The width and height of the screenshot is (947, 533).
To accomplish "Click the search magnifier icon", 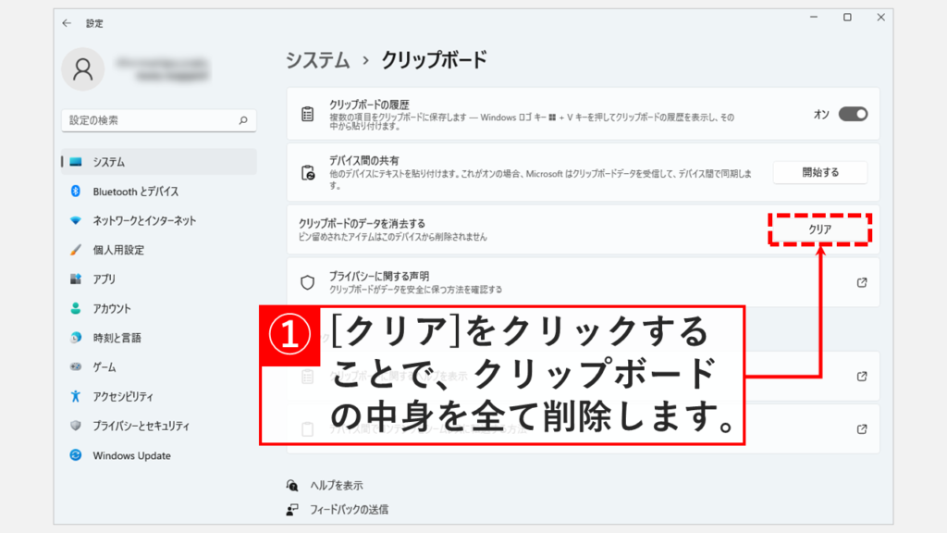I will pos(243,120).
